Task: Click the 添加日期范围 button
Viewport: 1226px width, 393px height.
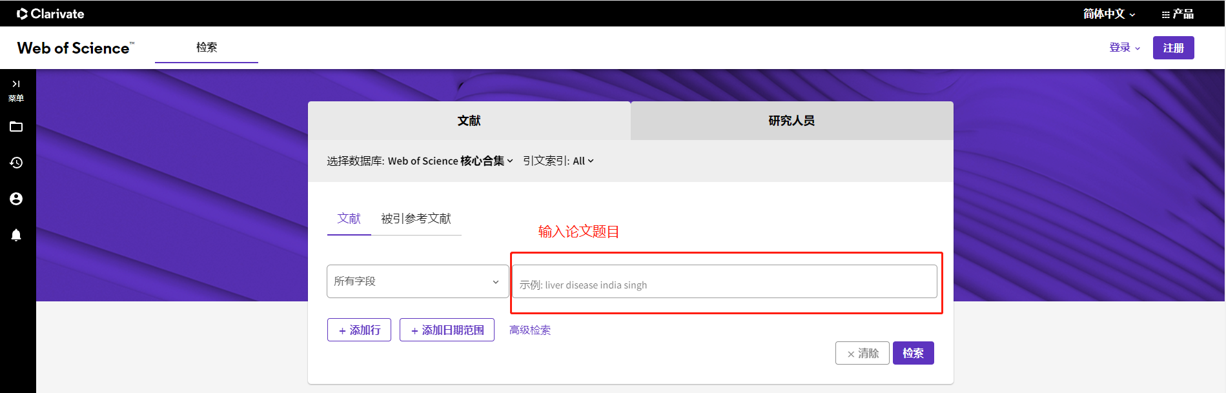Action: pos(447,330)
